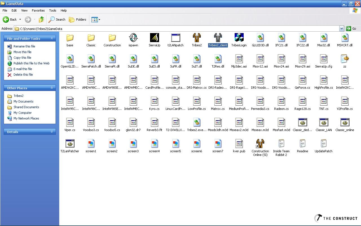Select the TNT.cs file
Screen dimensions: 361x226
tap(323, 101)
